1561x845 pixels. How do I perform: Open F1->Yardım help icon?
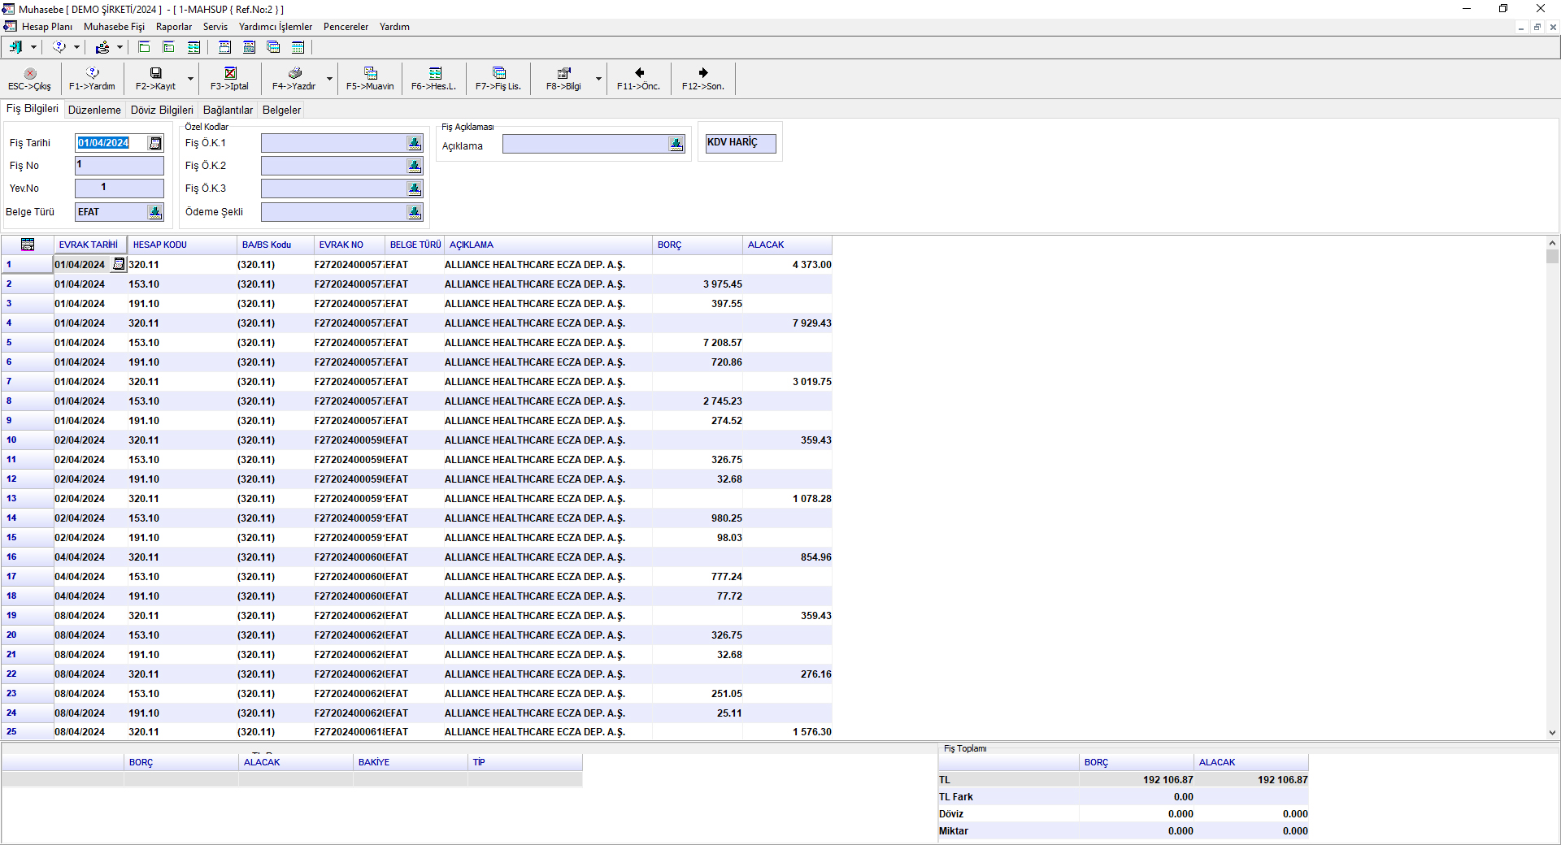pos(92,74)
